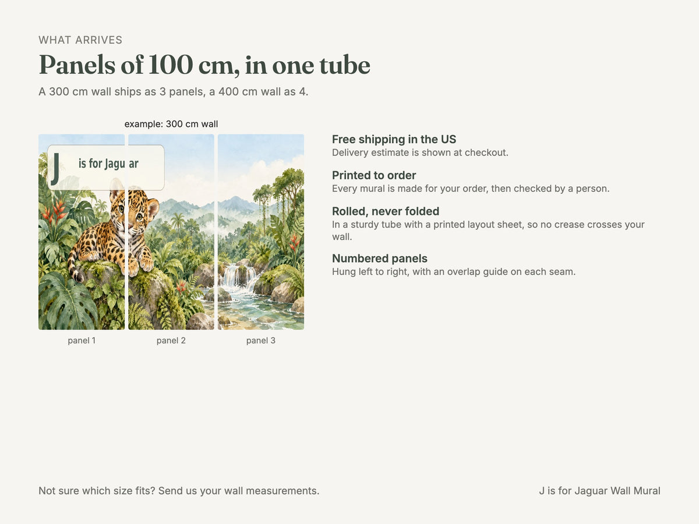This screenshot has height=524, width=699.
Task: Click 'example: 300 cm wall' label
Action: coord(171,124)
